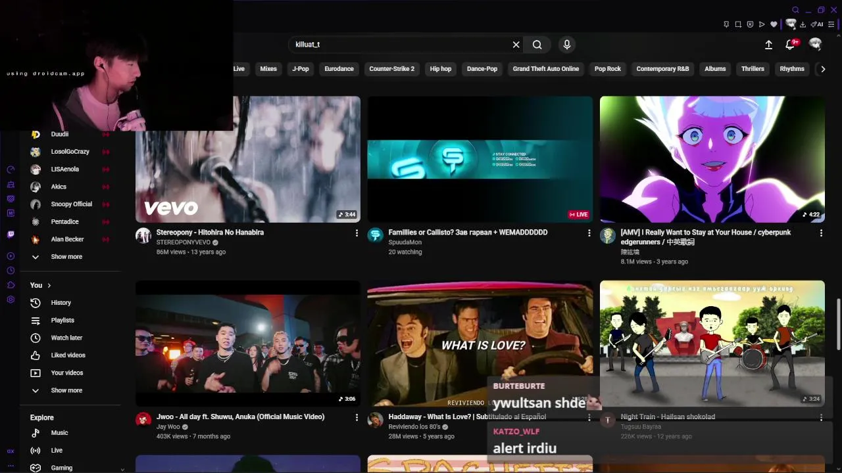Open the sidebar extensions cube icon
The height and width of the screenshot is (473, 842).
point(11,285)
